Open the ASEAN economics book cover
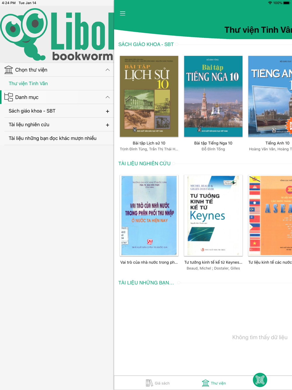Image resolution: width=292 pixels, height=390 pixels. tap(270, 216)
